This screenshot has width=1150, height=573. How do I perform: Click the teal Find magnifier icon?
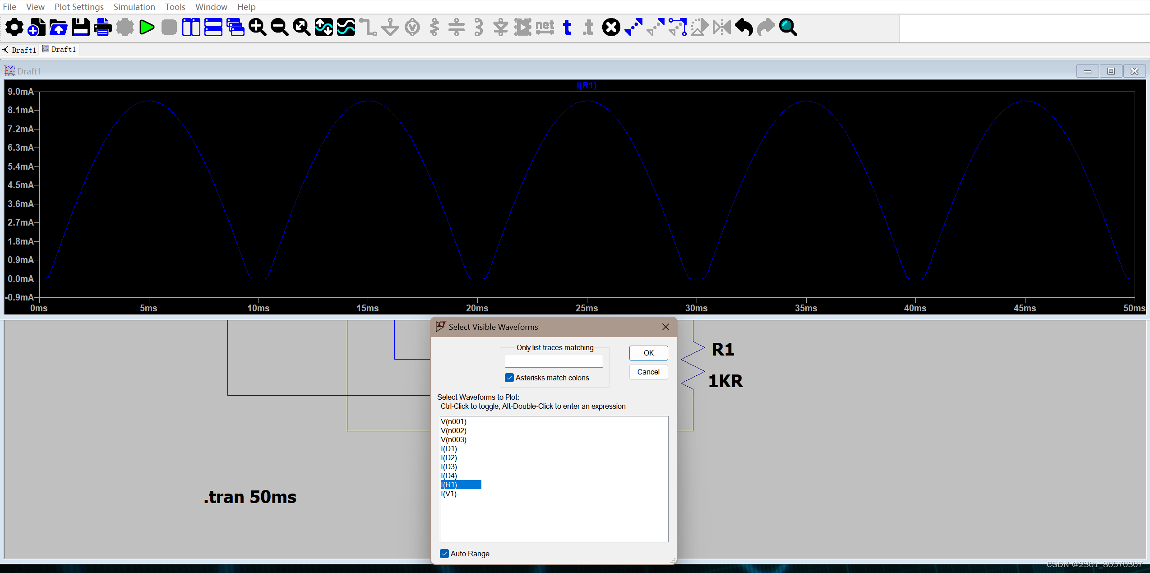pos(788,28)
